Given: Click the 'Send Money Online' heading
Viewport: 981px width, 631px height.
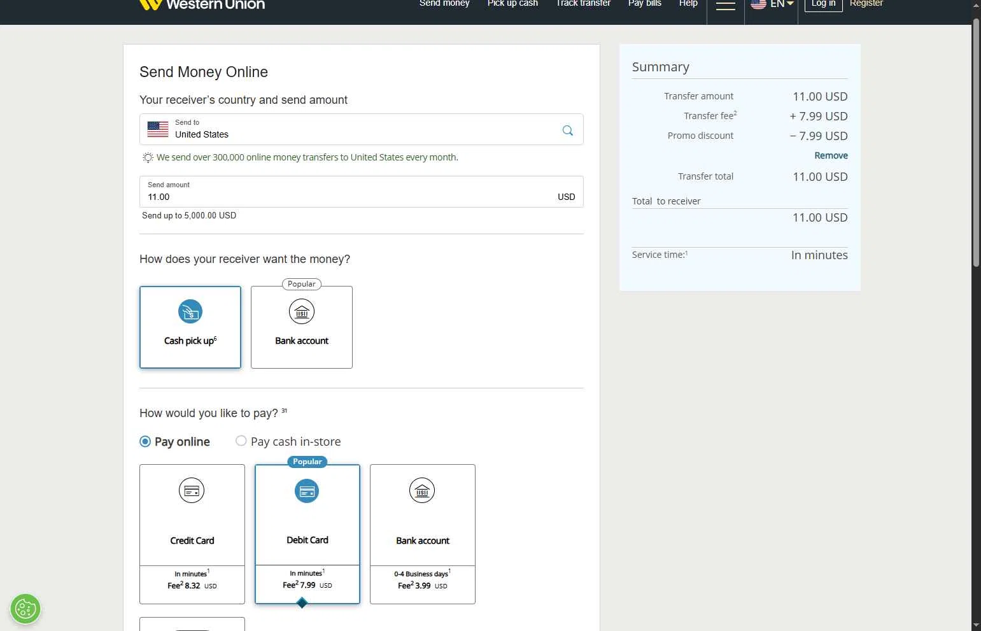Looking at the screenshot, I should tap(204, 72).
